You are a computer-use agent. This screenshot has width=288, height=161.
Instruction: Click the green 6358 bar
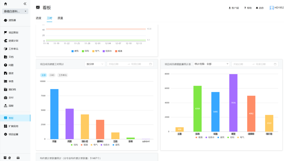point(197,109)
